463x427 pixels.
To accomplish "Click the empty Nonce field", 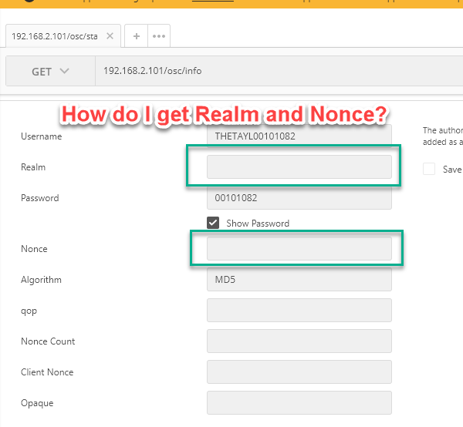I will [x=299, y=249].
